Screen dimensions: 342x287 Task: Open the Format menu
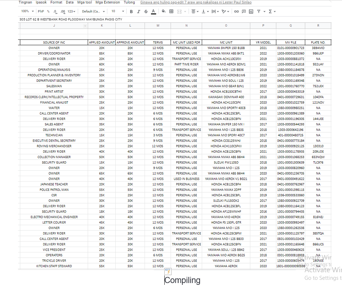click(56, 3)
